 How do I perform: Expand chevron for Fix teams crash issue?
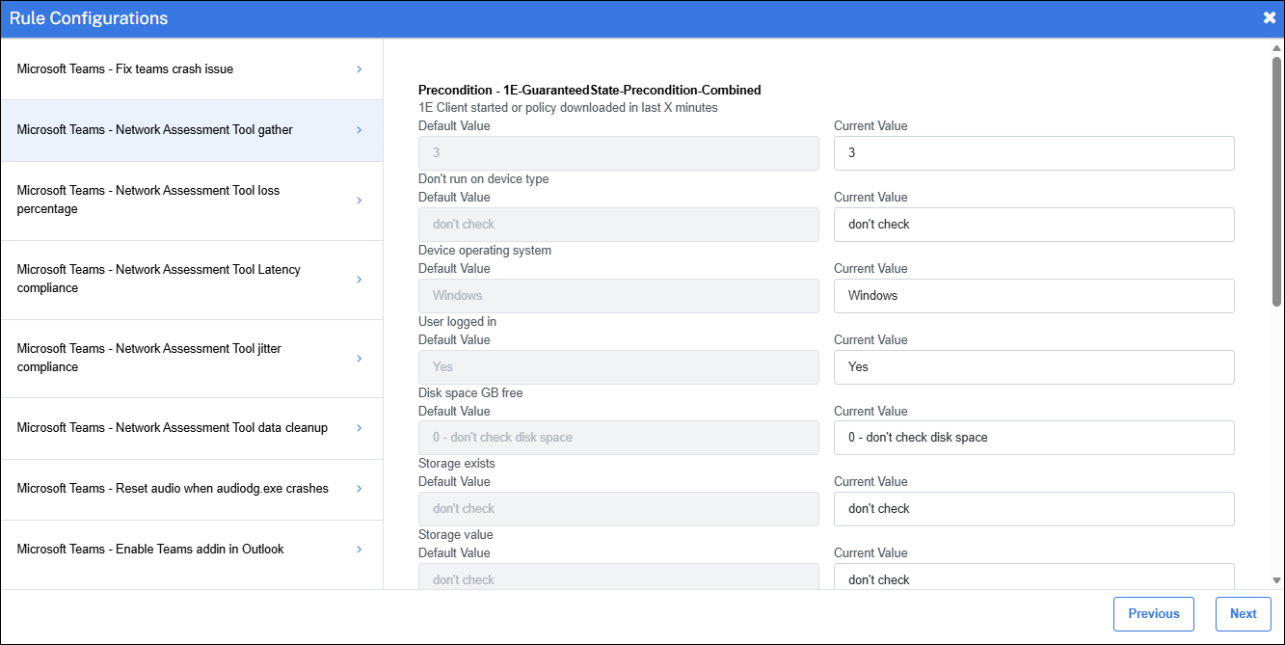click(x=360, y=69)
